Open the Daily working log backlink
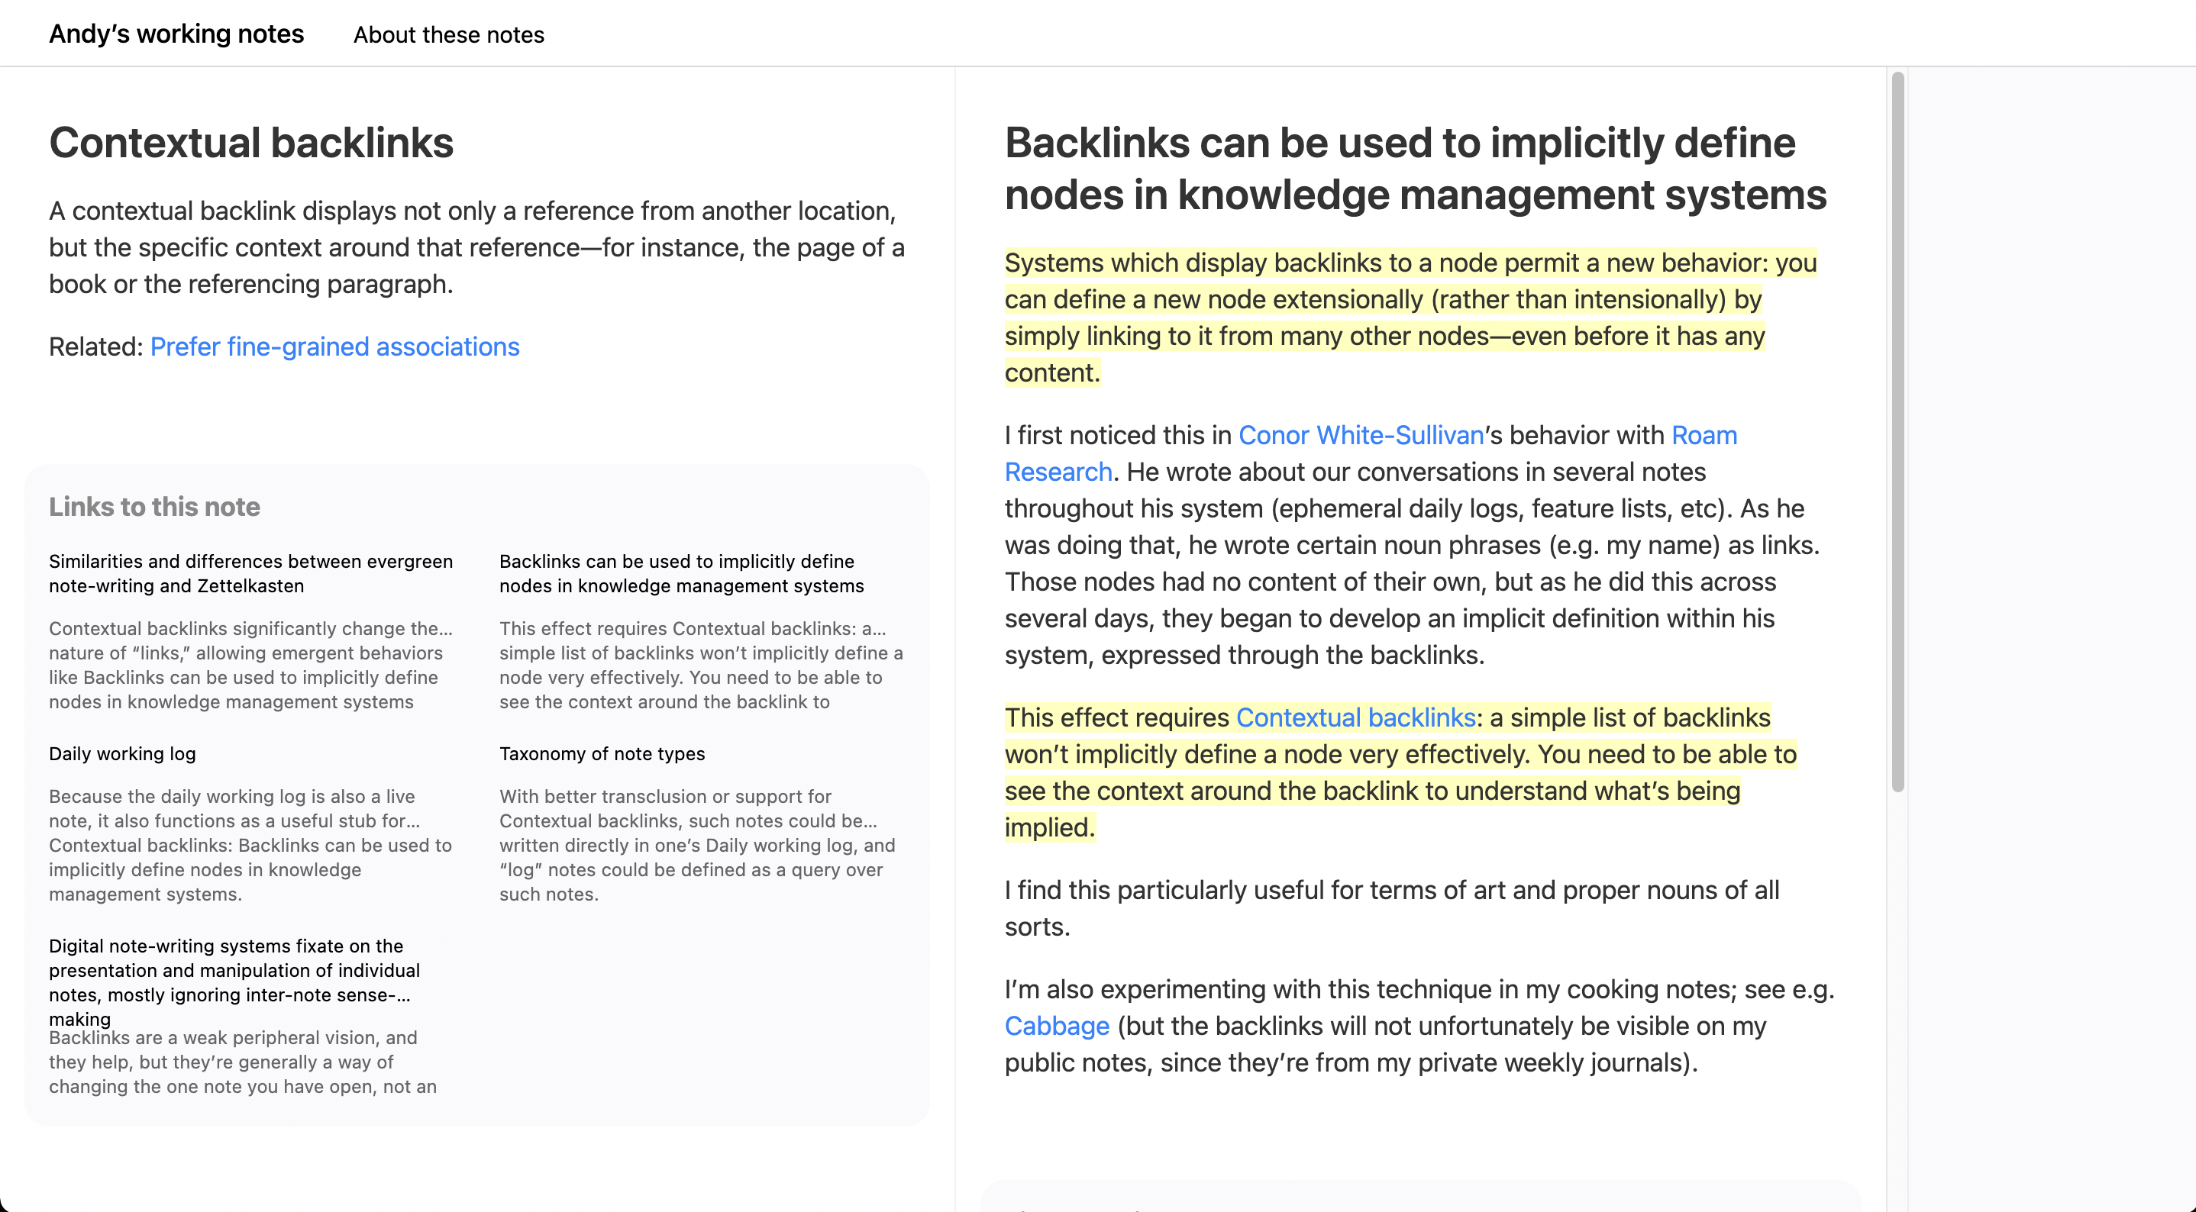Image resolution: width=2196 pixels, height=1212 pixels. pyautogui.click(x=122, y=754)
